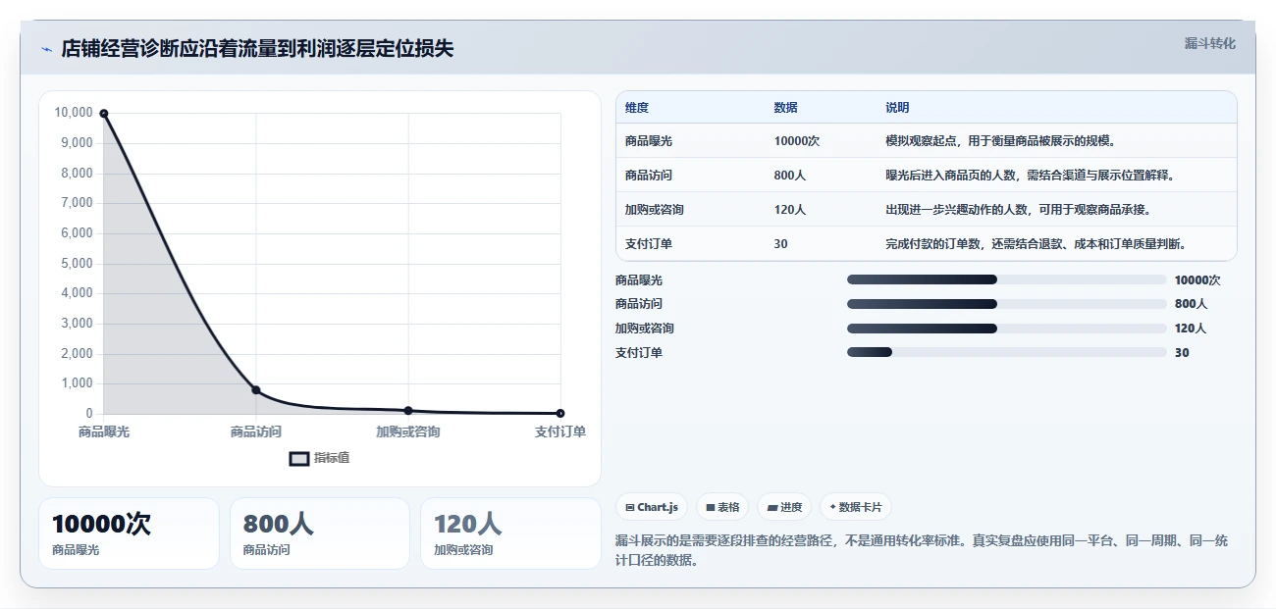The height and width of the screenshot is (609, 1276).
Task: Click the 商品访问 label on the chart x-axis
Action: pos(256,431)
